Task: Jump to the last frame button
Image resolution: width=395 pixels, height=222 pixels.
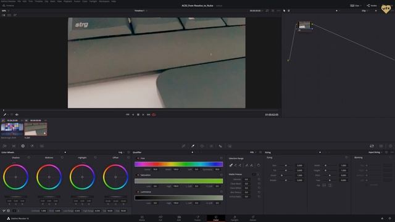Action: click(148, 115)
